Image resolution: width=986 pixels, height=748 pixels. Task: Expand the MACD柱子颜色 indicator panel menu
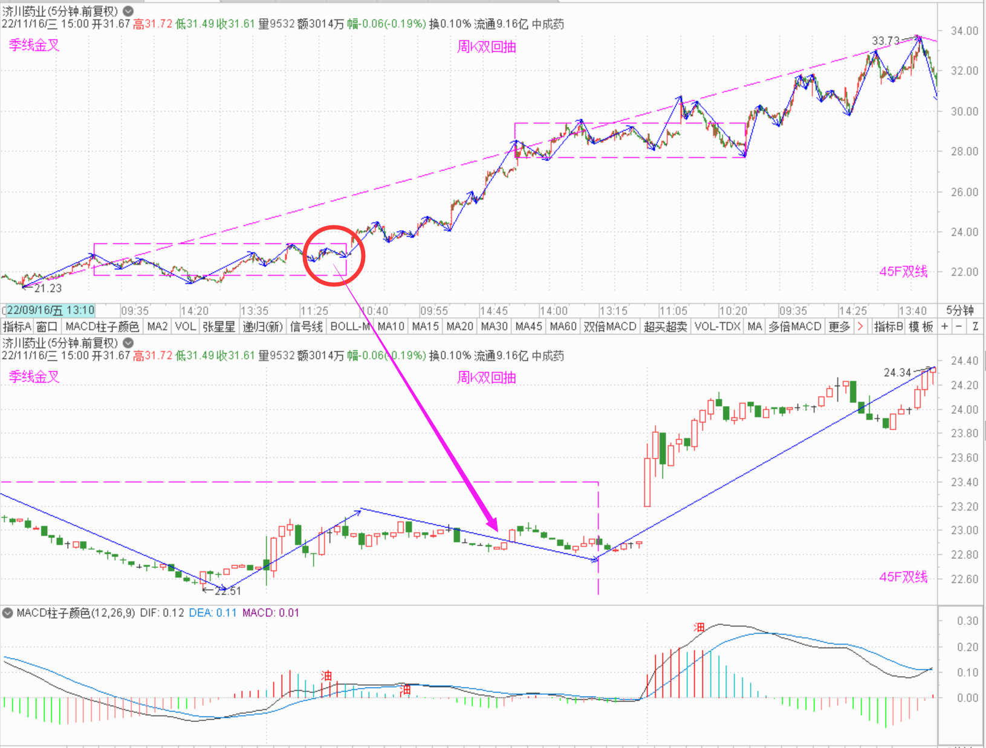pos(7,613)
